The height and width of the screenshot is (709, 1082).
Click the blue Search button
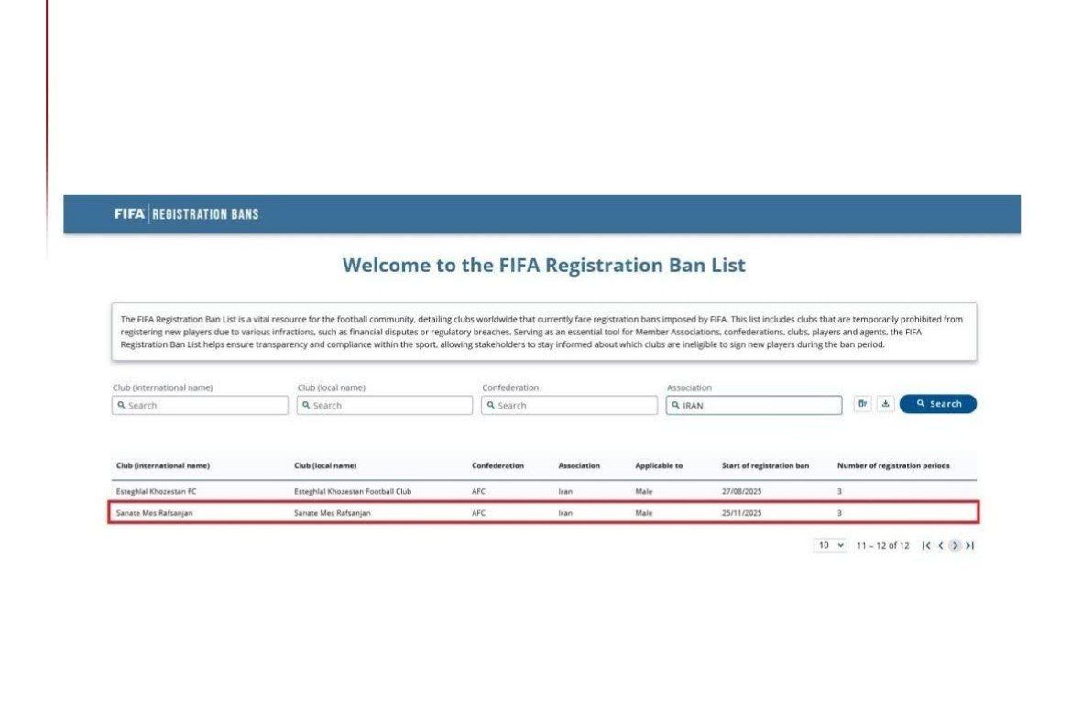(938, 404)
